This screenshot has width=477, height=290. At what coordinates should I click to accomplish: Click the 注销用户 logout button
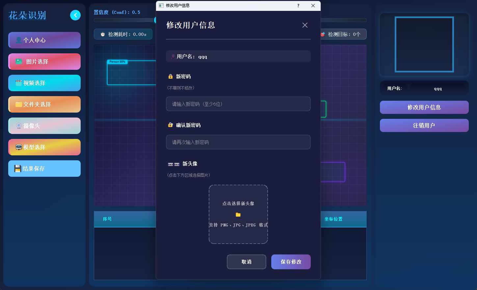424,125
